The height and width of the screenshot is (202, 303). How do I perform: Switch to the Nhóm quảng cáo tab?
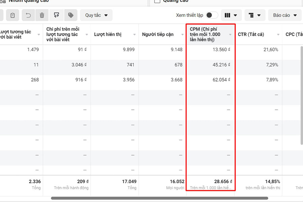point(29,1)
